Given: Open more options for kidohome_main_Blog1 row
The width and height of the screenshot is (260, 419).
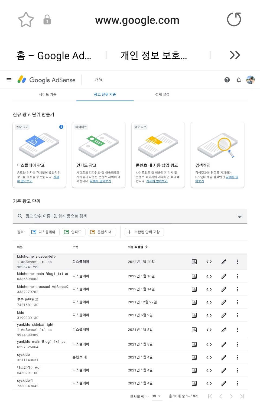Looking at the screenshot, I should pos(238,276).
